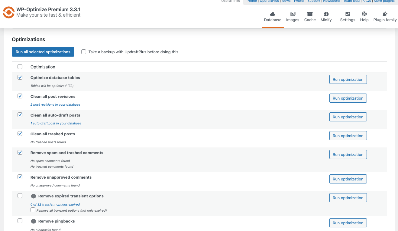Click warning dot beside Remove expired transient options
Image resolution: width=398 pixels, height=231 pixels.
[34, 196]
